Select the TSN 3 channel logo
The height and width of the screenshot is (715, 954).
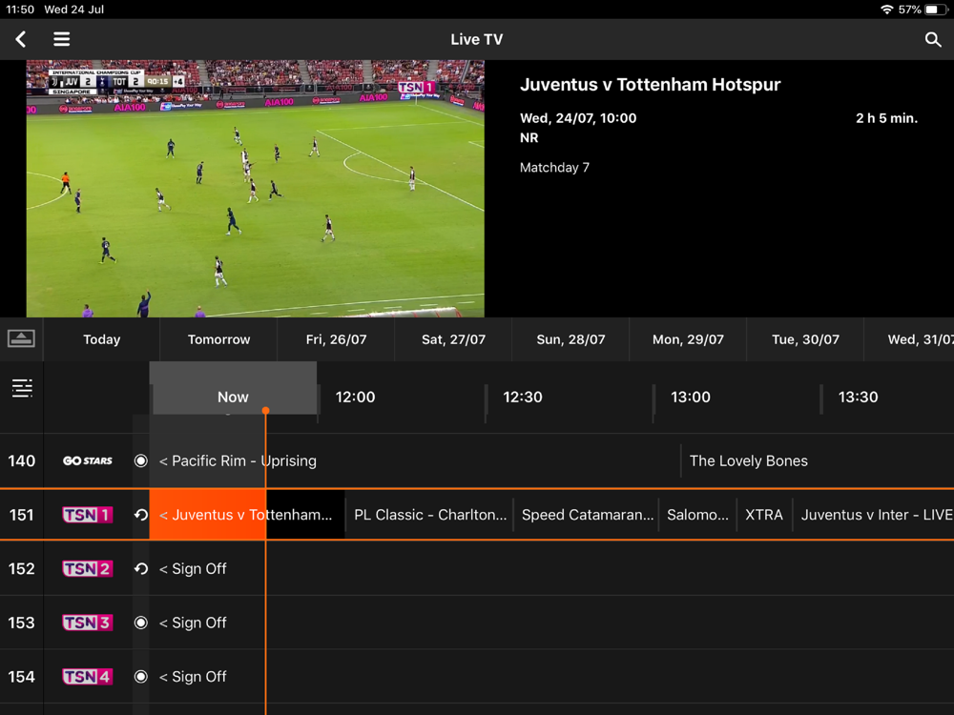[x=88, y=623]
